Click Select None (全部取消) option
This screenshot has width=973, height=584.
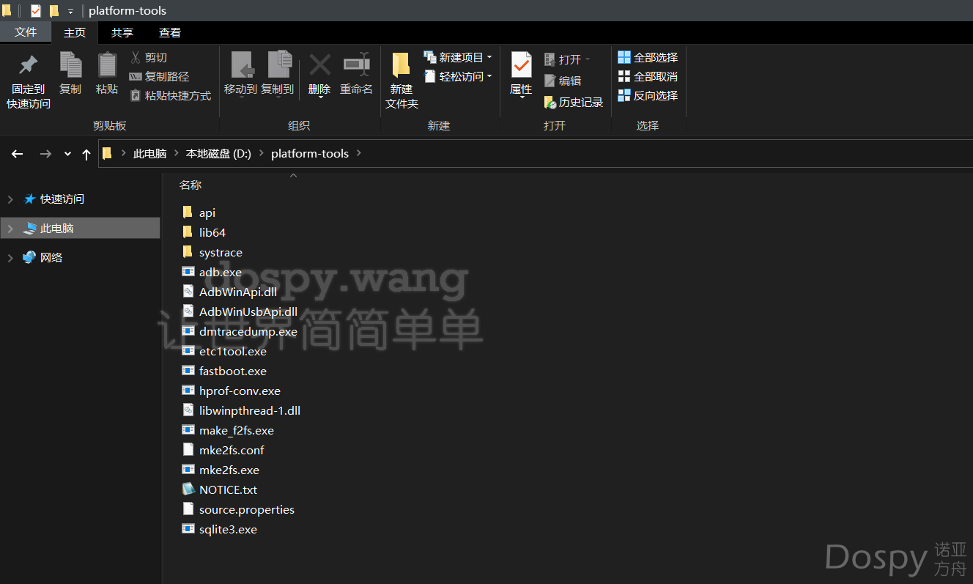pos(648,76)
